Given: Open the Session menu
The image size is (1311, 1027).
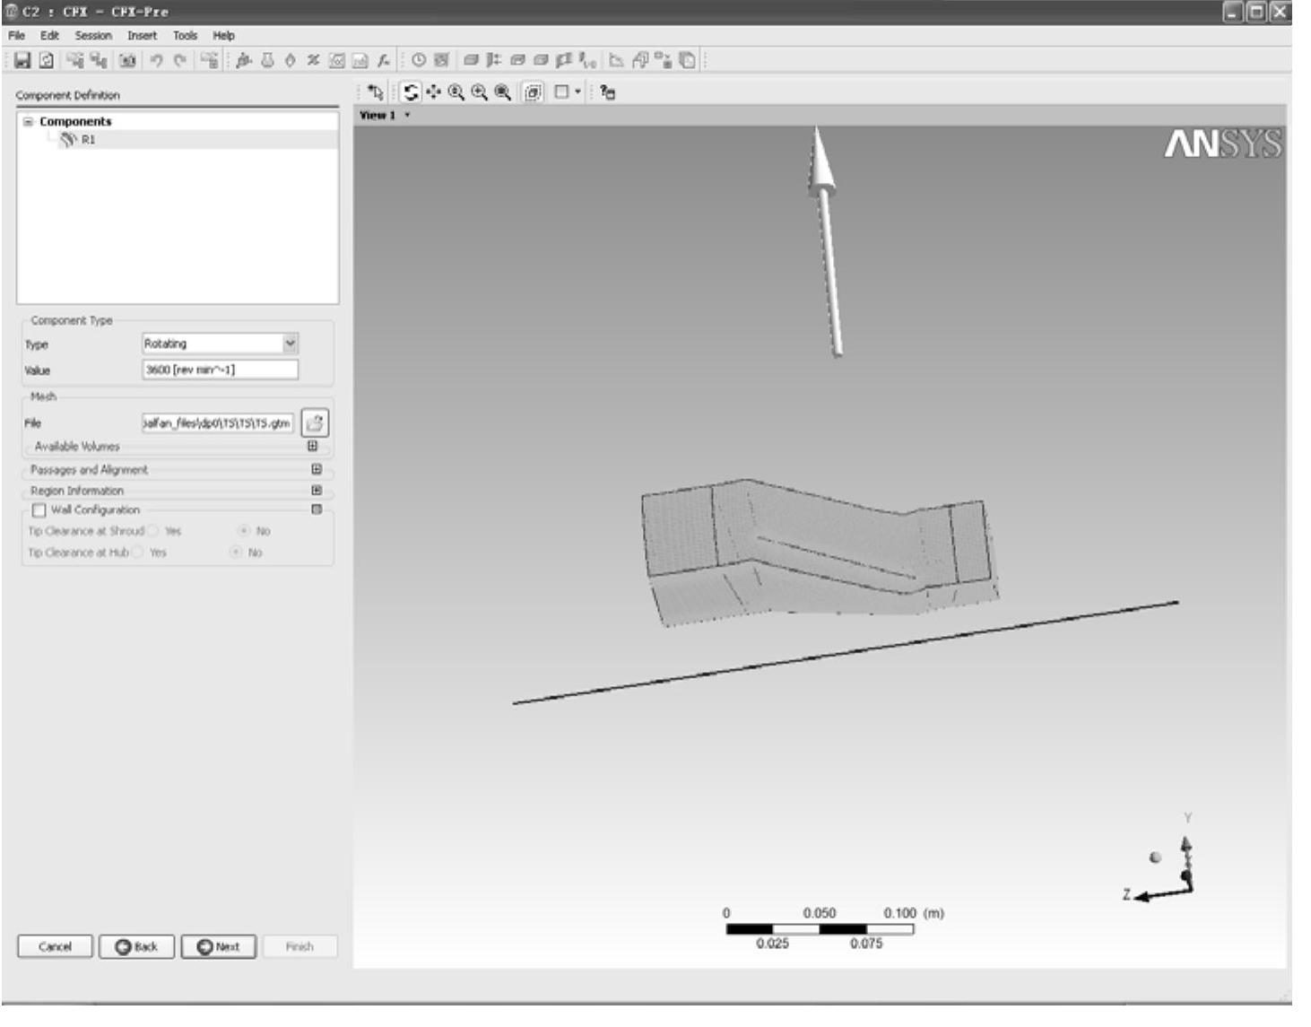Looking at the screenshot, I should [93, 36].
